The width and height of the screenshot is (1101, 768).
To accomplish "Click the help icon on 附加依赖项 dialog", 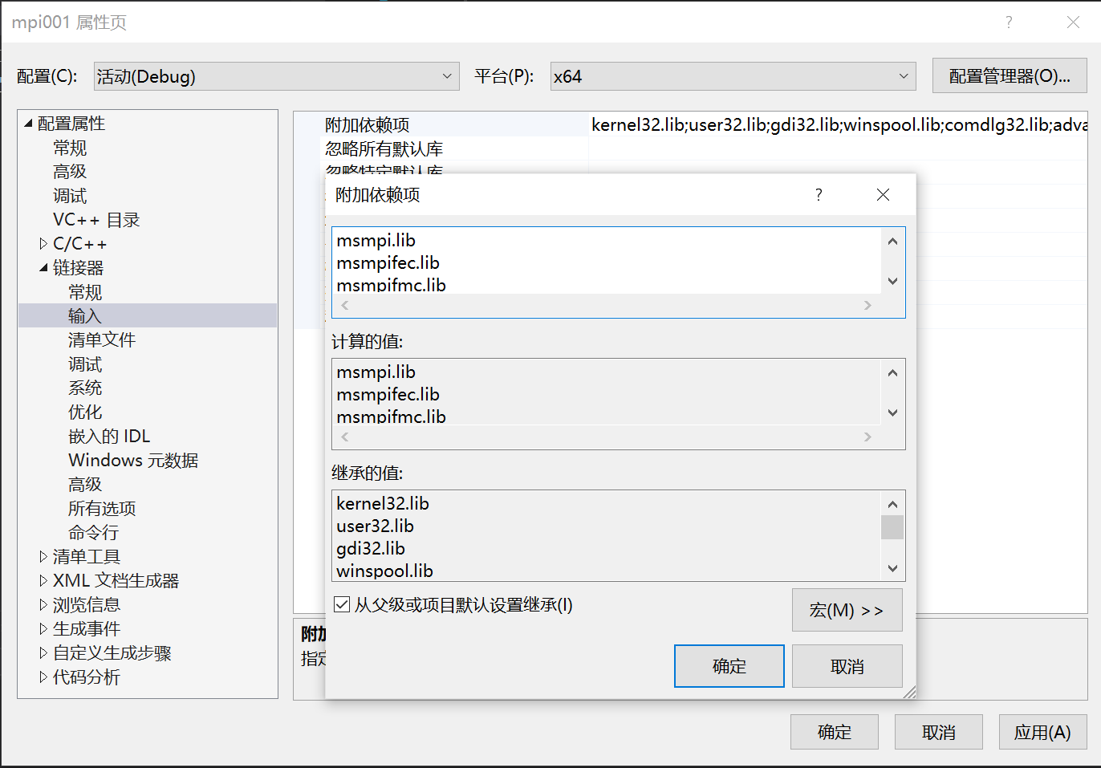I will tap(818, 194).
